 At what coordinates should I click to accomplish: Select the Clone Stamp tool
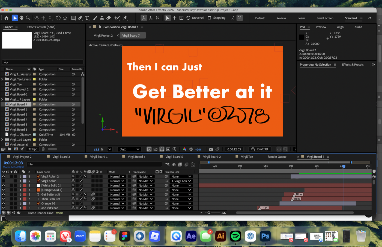pyautogui.click(x=102, y=18)
